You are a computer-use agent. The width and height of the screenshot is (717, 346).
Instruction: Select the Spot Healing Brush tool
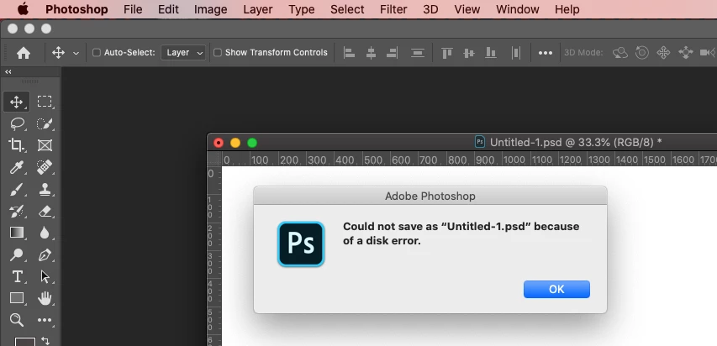click(45, 167)
